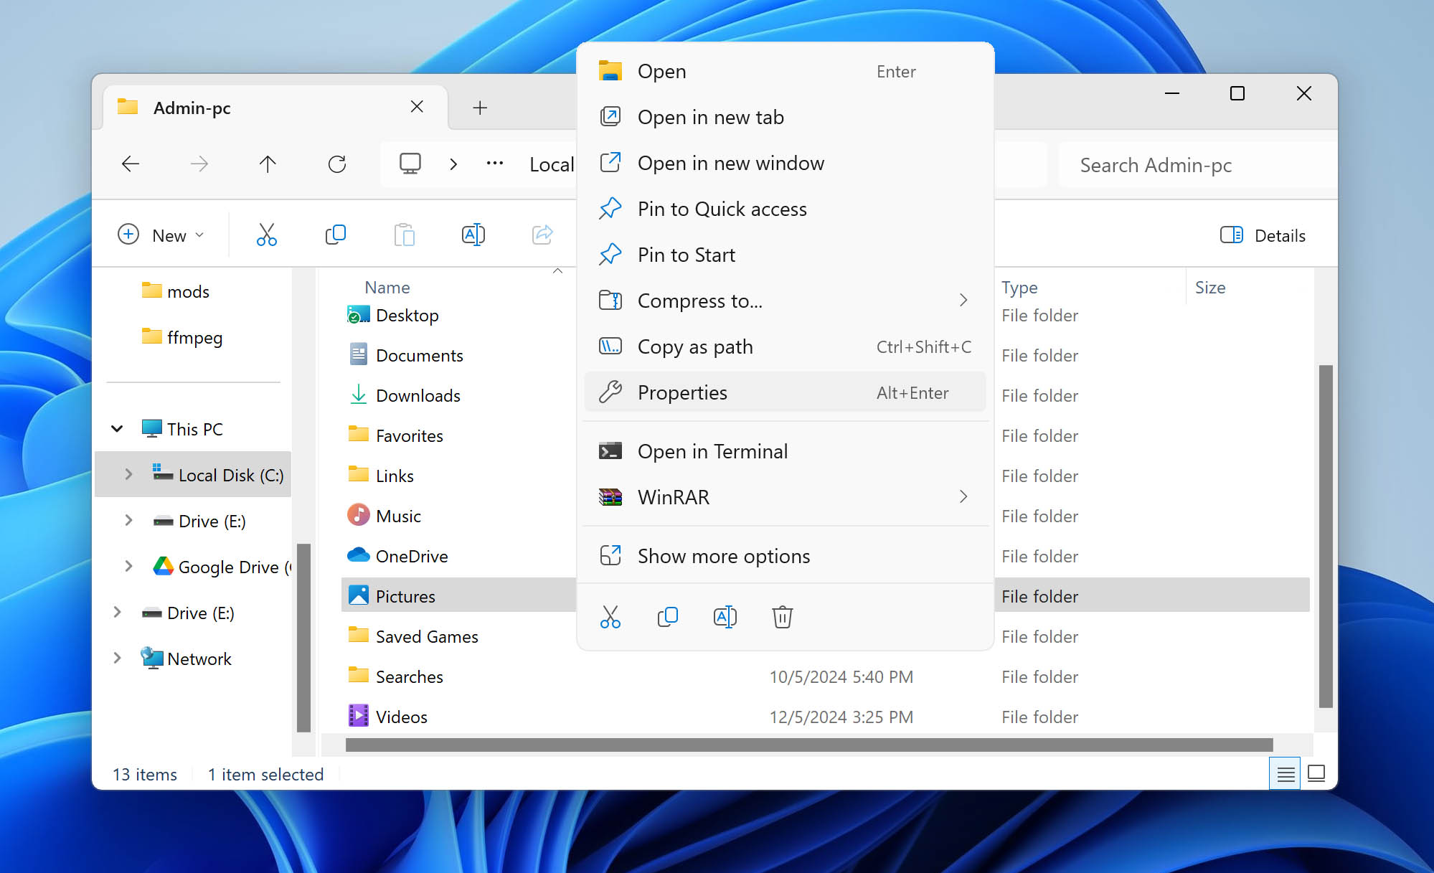Choose Open from the context menu

tap(785, 71)
